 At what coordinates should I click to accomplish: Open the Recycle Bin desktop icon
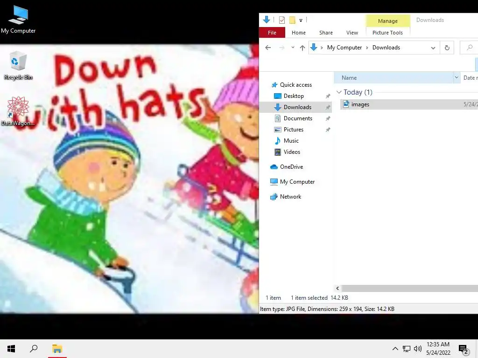[18, 66]
